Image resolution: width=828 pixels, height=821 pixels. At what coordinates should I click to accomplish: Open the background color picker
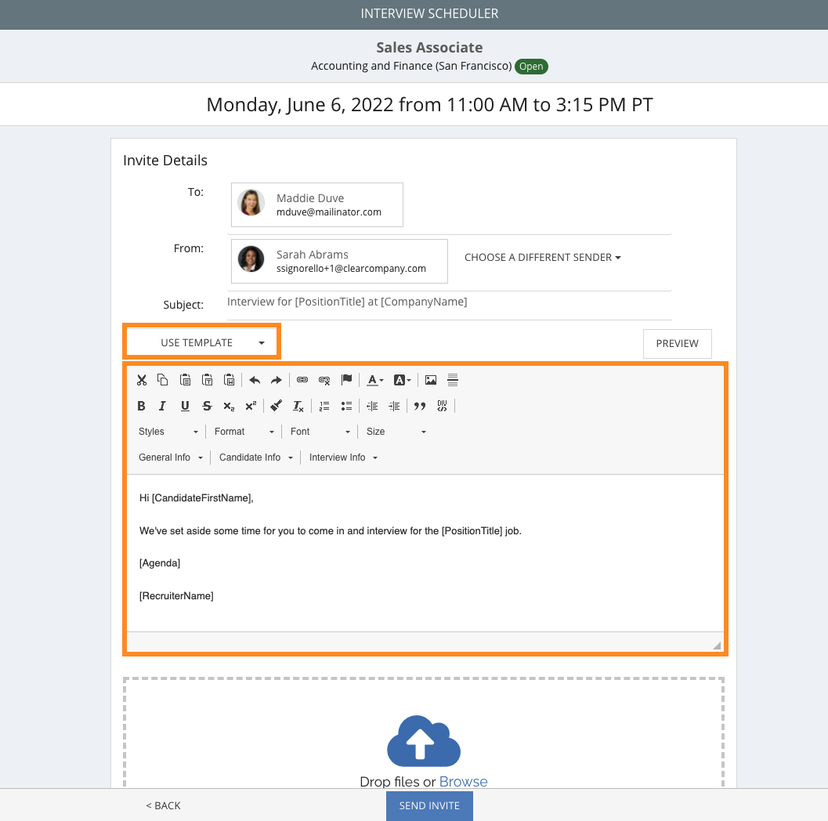(x=403, y=380)
